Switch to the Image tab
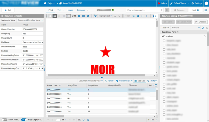Screen dimensions: 209x122 tap(70, 10)
